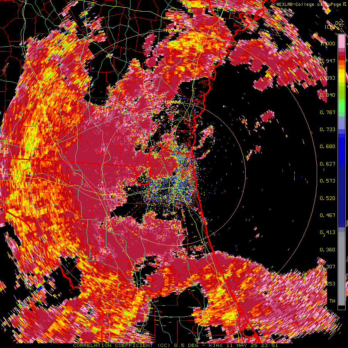Click the 0.413 scale value
Screen dimensions: 348x348
coord(328,232)
